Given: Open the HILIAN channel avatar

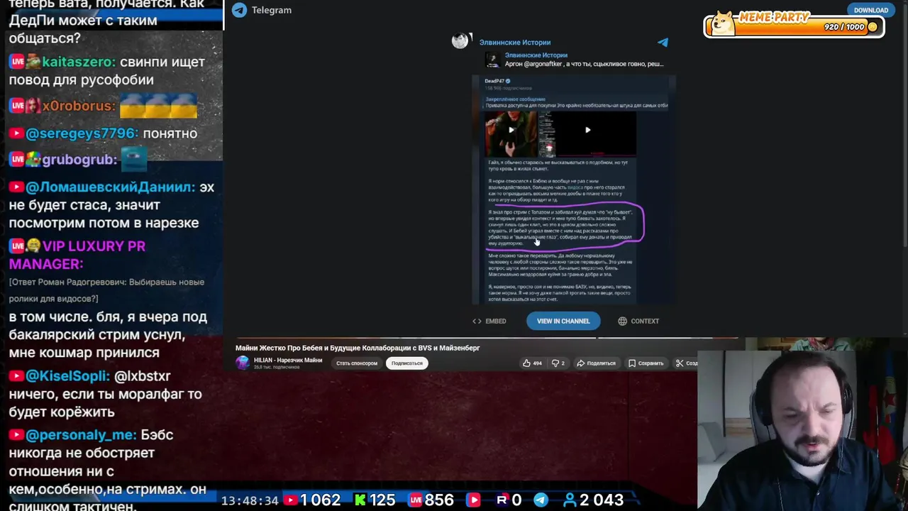Looking at the screenshot, I should [x=243, y=363].
